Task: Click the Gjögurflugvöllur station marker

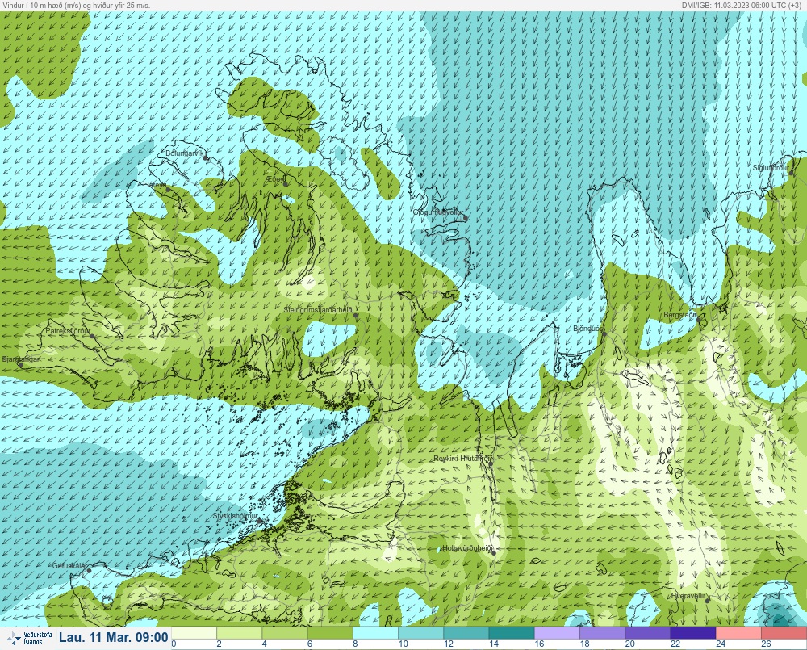Action: [466, 218]
